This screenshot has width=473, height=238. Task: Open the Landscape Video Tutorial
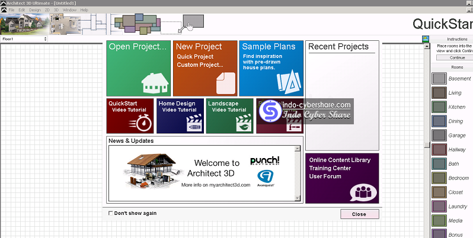[x=230, y=116]
